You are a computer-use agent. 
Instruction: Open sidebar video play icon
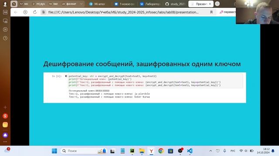(x=5, y=29)
